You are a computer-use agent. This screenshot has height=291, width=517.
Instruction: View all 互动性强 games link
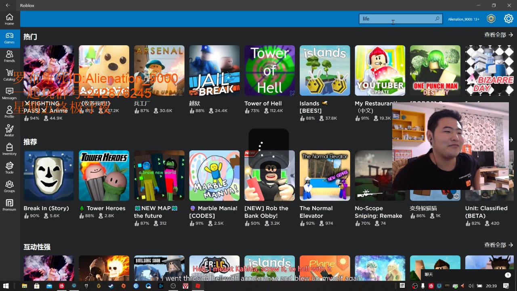(498, 245)
